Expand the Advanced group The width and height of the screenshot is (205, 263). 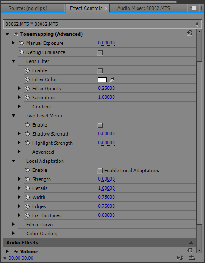(x=19, y=152)
